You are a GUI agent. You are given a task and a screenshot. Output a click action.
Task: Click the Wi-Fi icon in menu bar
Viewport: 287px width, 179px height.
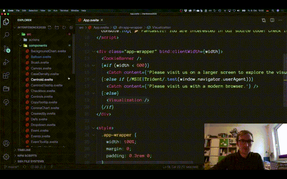[x=234, y=11]
